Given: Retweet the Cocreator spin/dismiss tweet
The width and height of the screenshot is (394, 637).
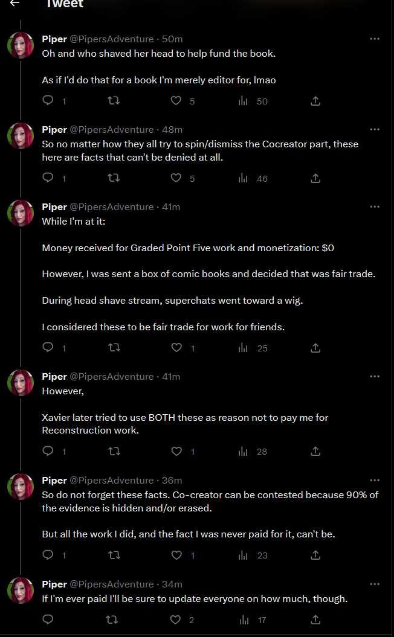Looking at the screenshot, I should tap(112, 178).
